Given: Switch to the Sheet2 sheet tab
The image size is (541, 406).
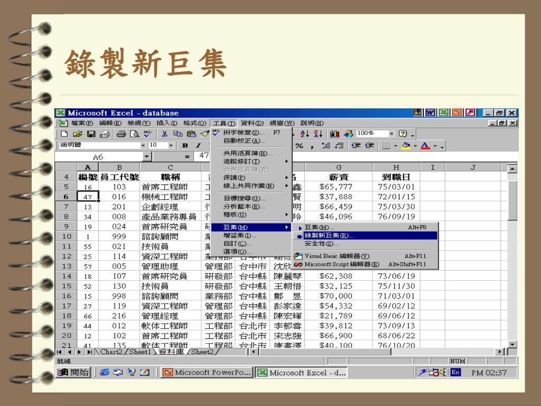Looking at the screenshot, I should point(202,352).
